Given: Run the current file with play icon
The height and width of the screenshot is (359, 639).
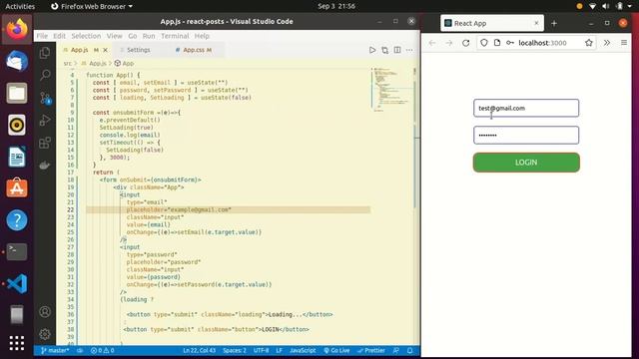Looking at the screenshot, I should [372, 50].
